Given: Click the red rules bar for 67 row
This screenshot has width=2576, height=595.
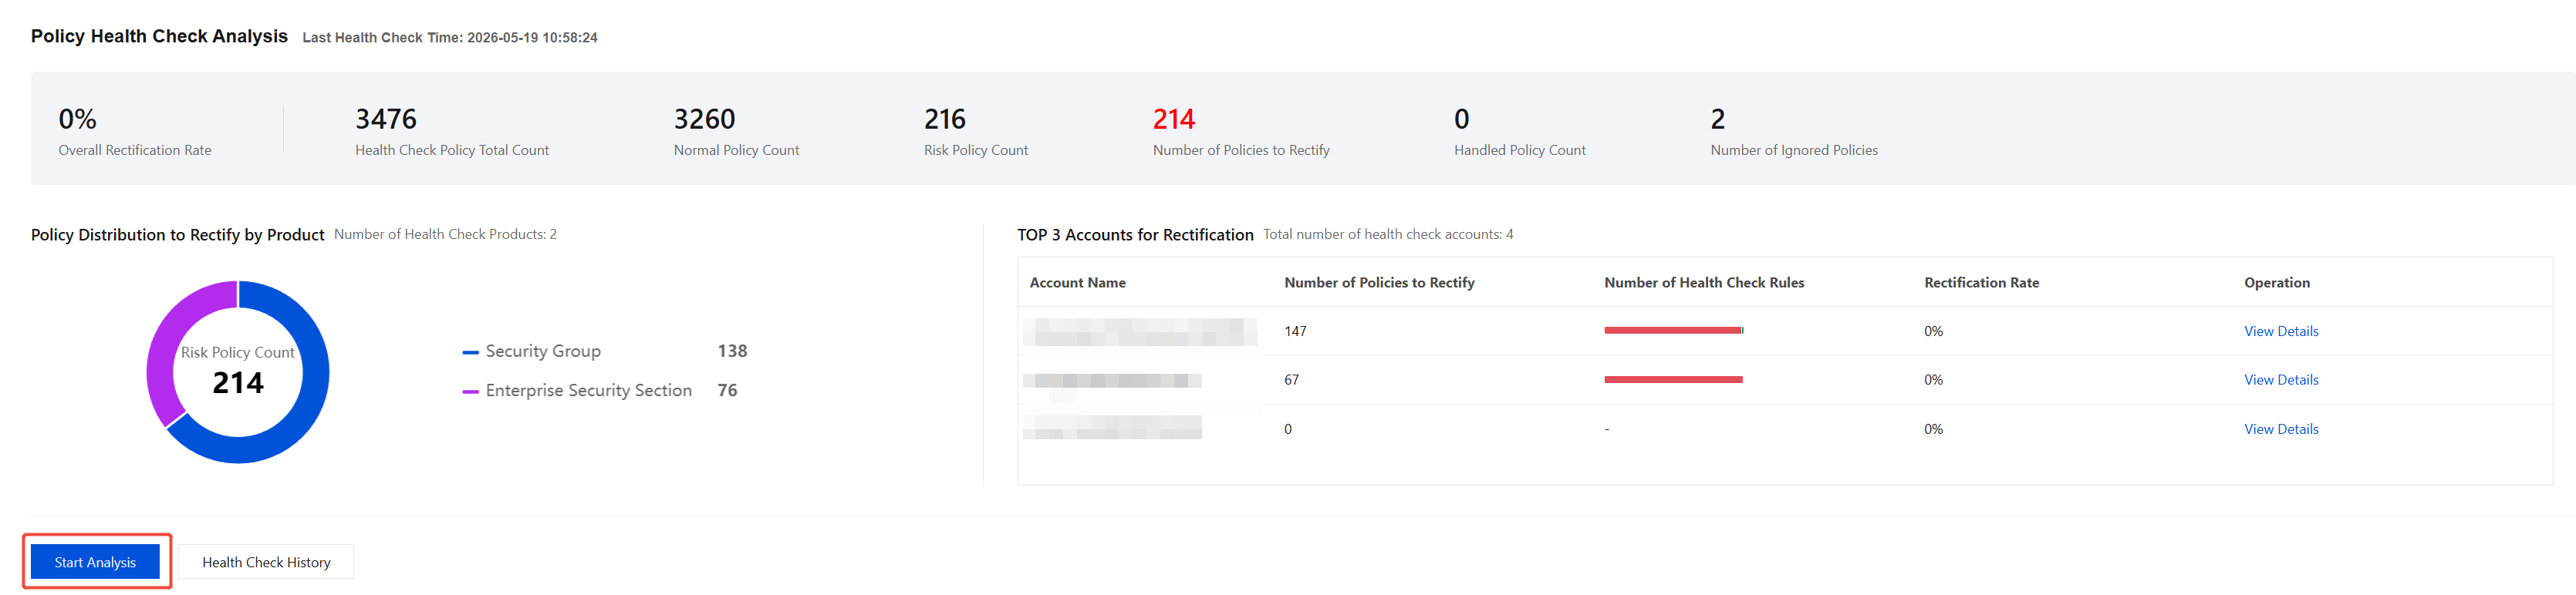Looking at the screenshot, I should point(1673,379).
